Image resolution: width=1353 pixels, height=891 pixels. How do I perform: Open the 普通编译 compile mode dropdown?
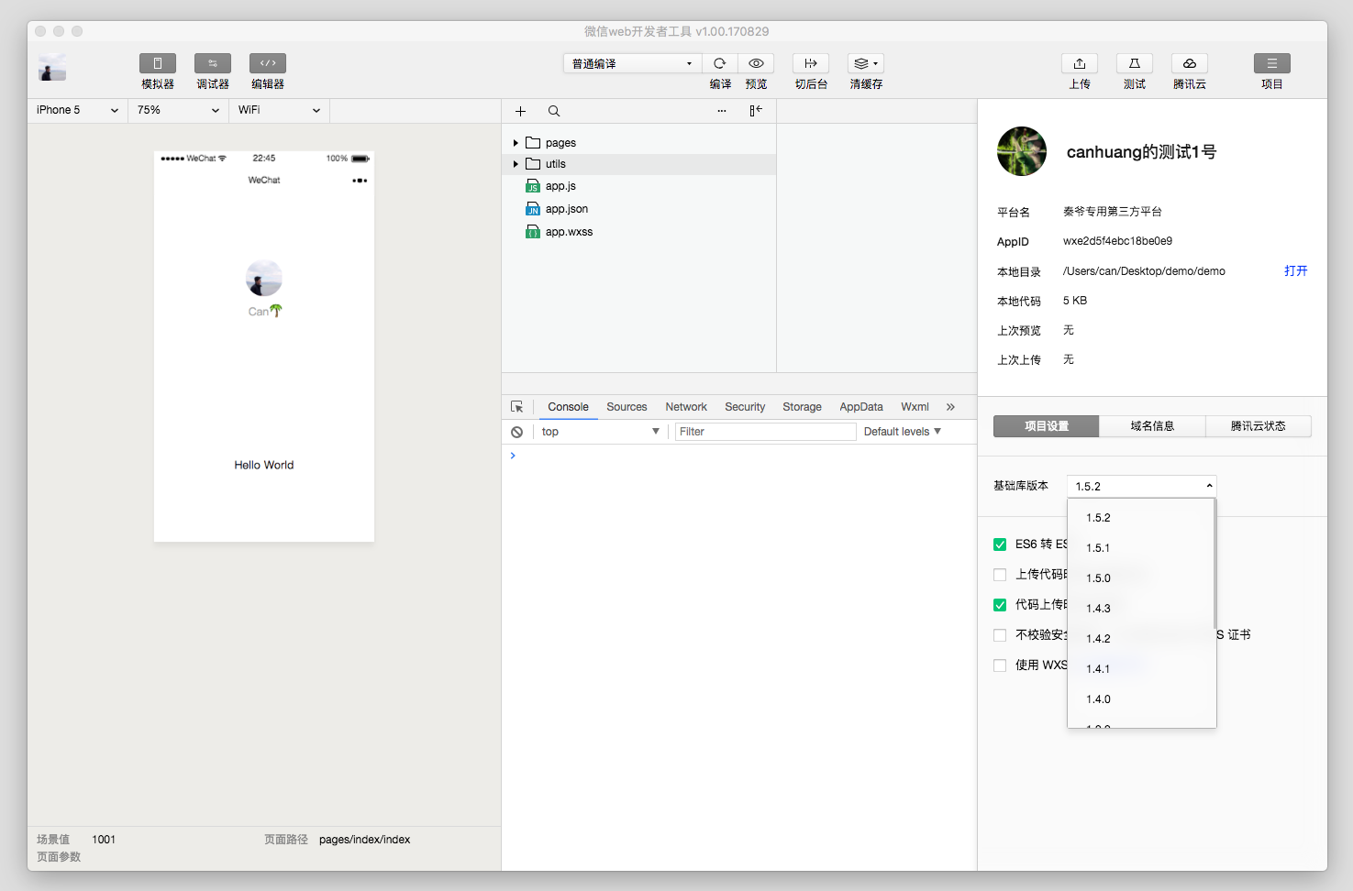(631, 63)
